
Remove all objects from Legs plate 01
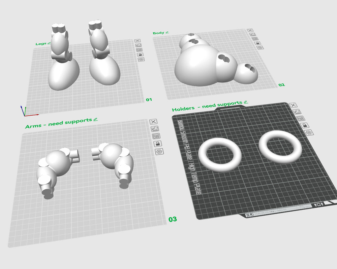click(x=137, y=41)
